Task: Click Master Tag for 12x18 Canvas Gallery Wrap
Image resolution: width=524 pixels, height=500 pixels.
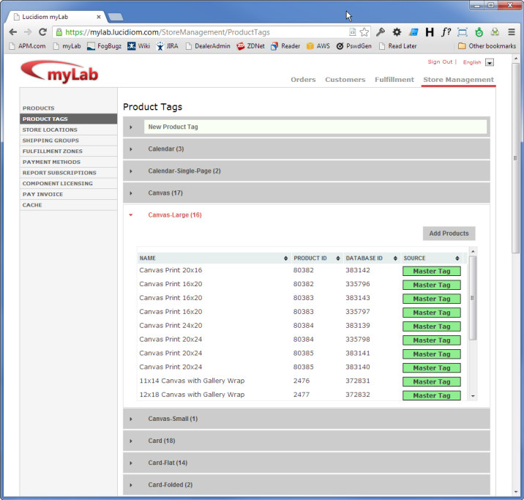Action: tap(432, 395)
